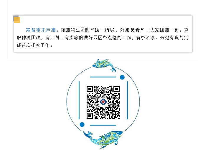Click the QR code image
The width and height of the screenshot is (198, 164).
coord(103,102)
